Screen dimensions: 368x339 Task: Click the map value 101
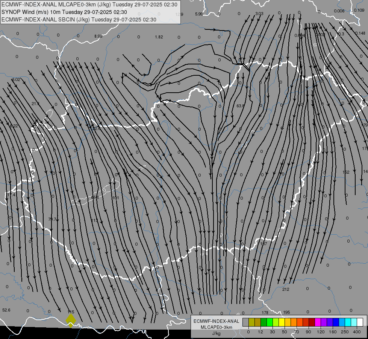[116, 198]
